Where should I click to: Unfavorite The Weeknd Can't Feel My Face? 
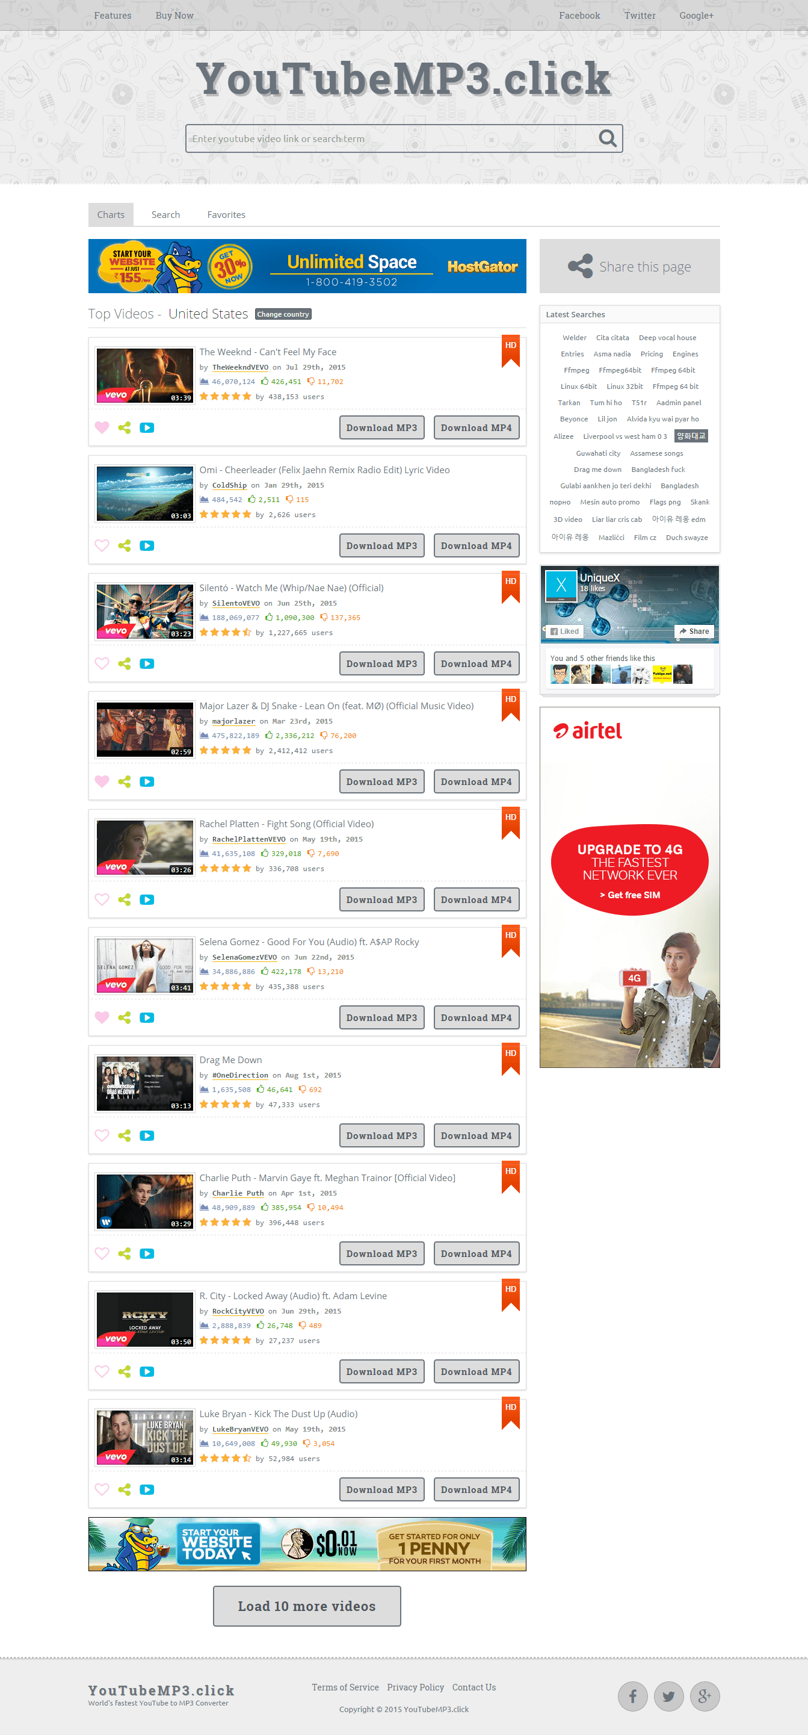(x=102, y=427)
